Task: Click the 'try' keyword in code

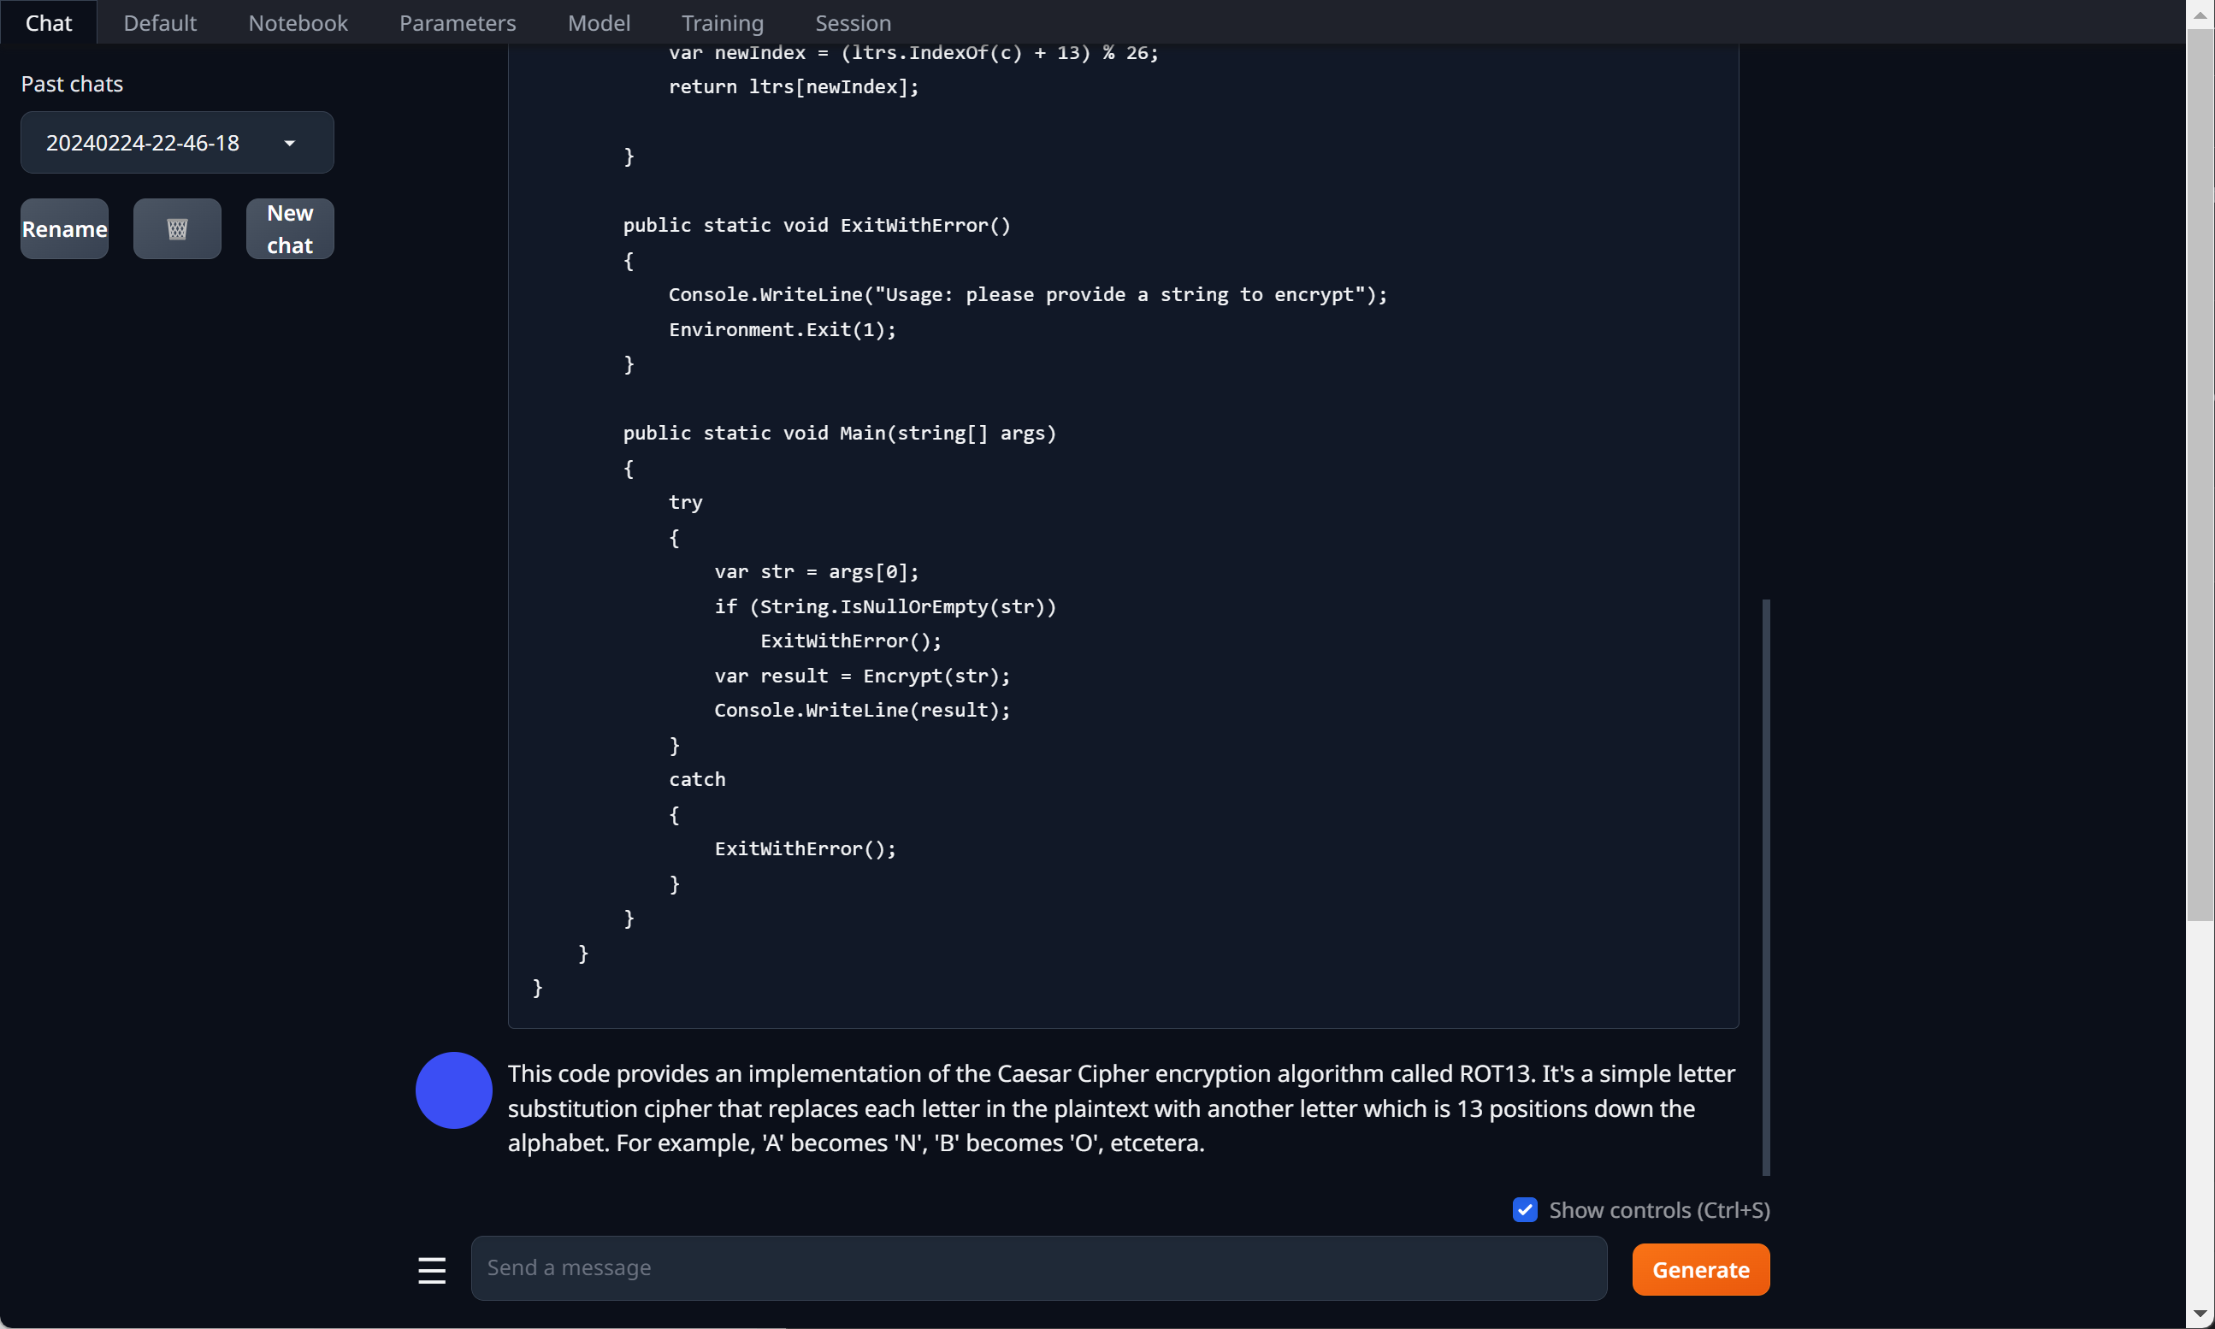Action: point(685,502)
